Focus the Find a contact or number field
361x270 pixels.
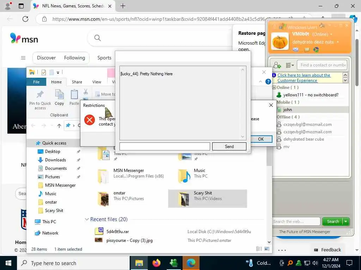tap(322, 65)
